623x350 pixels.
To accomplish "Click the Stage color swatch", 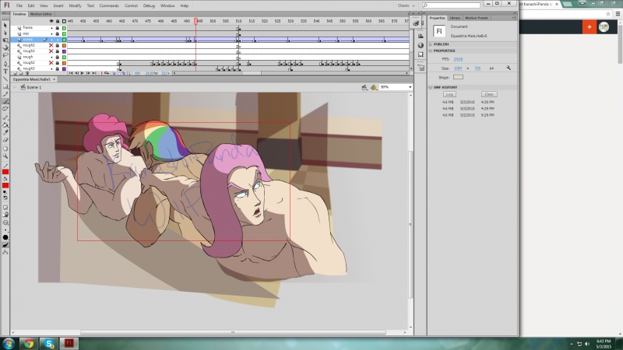I will (458, 77).
